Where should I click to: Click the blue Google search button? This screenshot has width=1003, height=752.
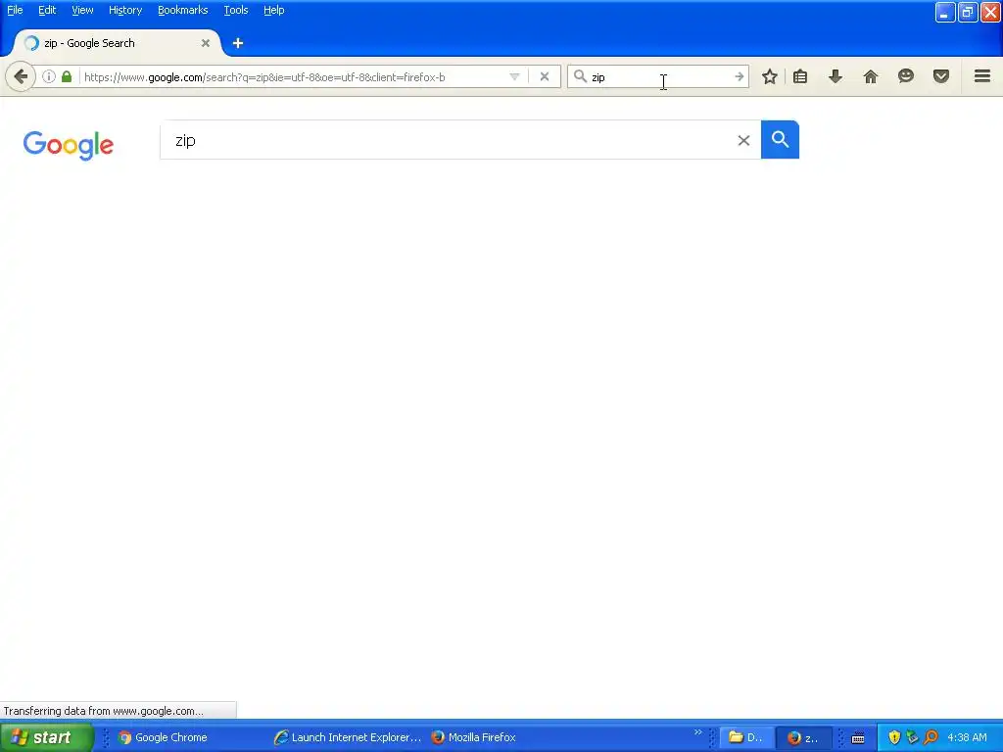click(780, 139)
